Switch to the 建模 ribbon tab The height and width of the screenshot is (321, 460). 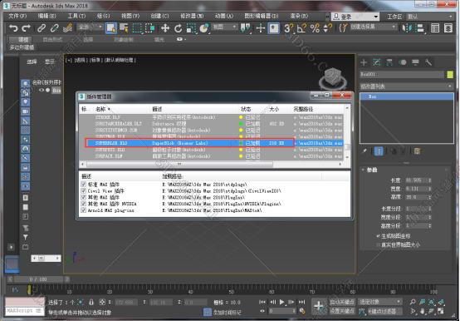23,39
